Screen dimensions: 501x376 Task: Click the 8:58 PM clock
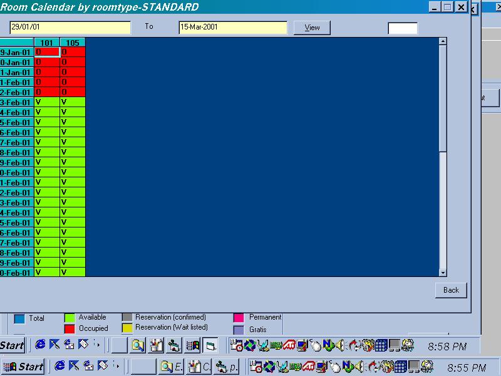[x=447, y=347]
